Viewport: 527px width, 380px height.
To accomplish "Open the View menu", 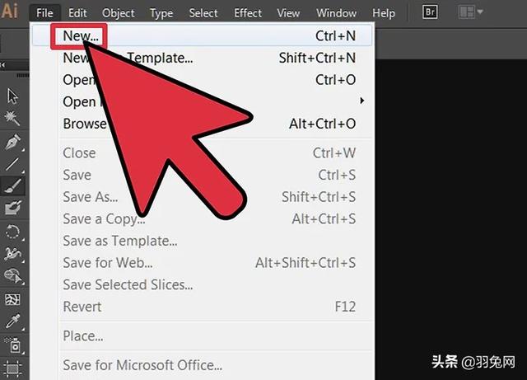I will [x=288, y=13].
